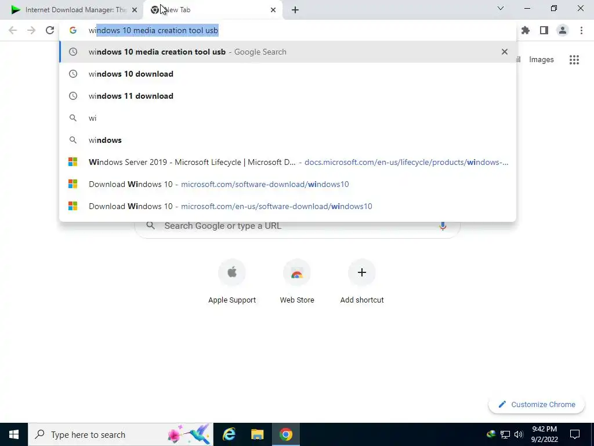
Task: Open the tab search chevron
Action: click(501, 8)
